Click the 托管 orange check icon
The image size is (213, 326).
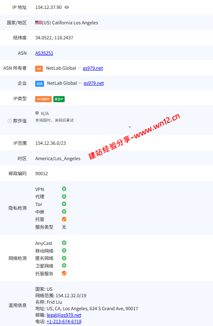64,219
